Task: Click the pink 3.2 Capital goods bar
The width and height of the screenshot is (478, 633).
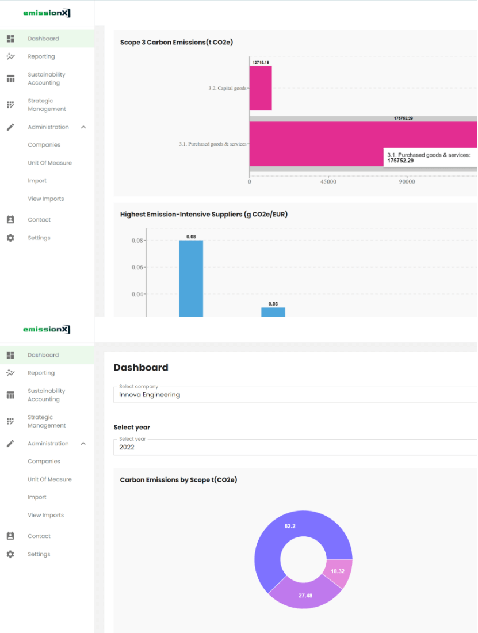Action: [261, 89]
